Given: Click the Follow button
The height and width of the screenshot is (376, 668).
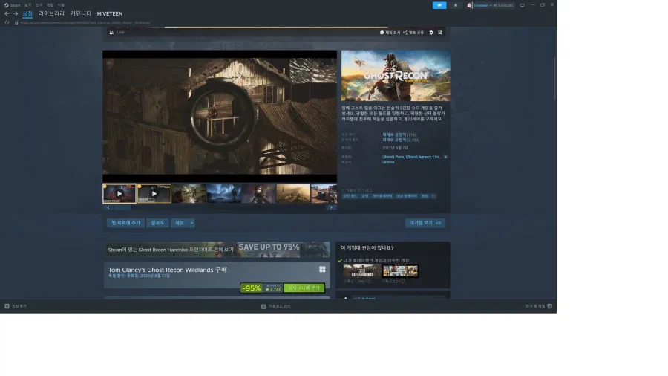Looking at the screenshot, I should pyautogui.click(x=157, y=223).
